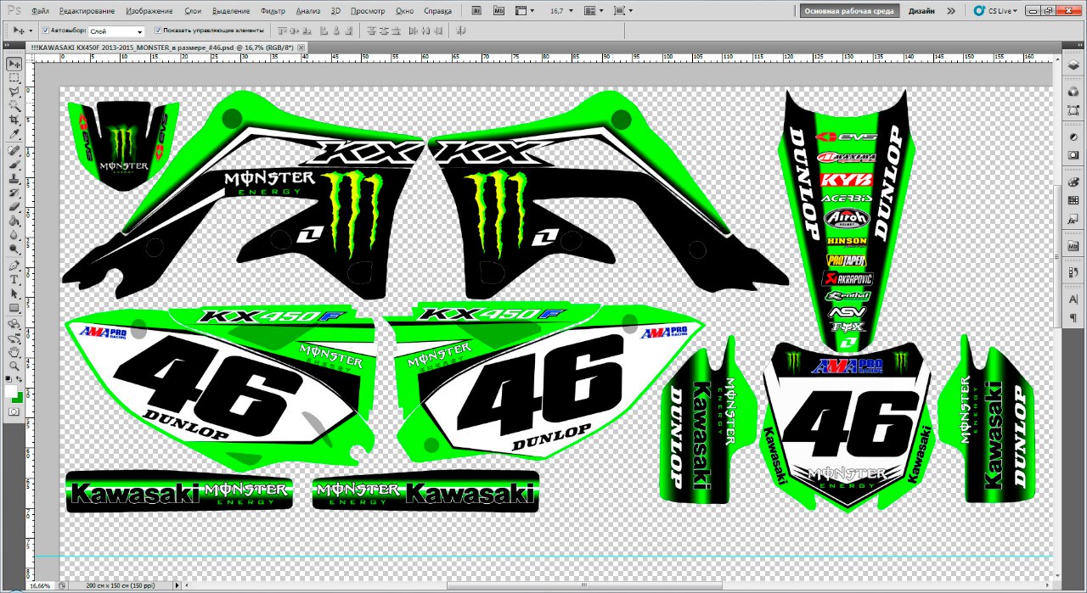Open the Справка menu
Viewport: 1087px width, 593px height.
click(x=437, y=11)
